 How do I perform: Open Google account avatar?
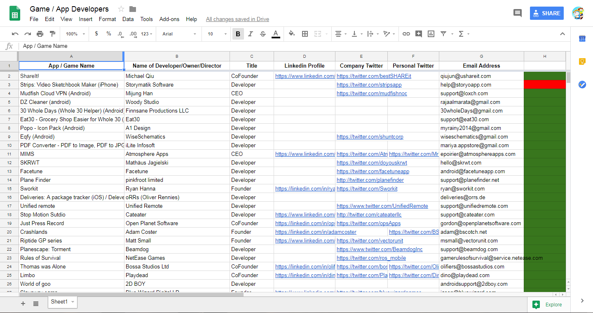point(578,13)
